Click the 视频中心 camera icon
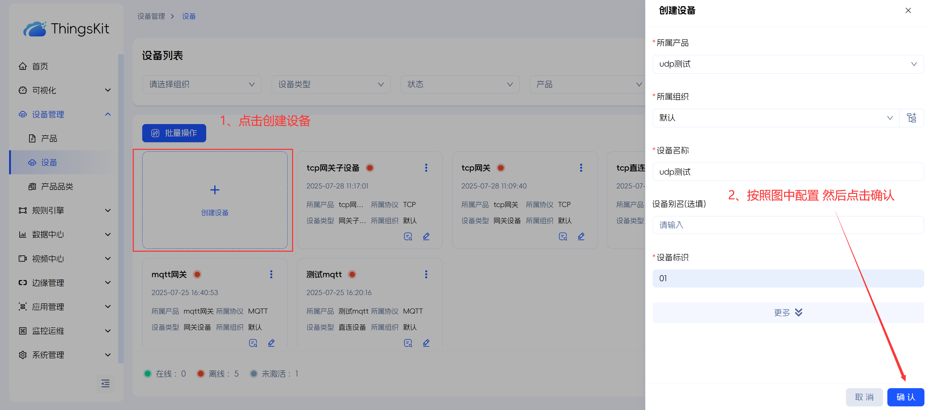 [23, 258]
